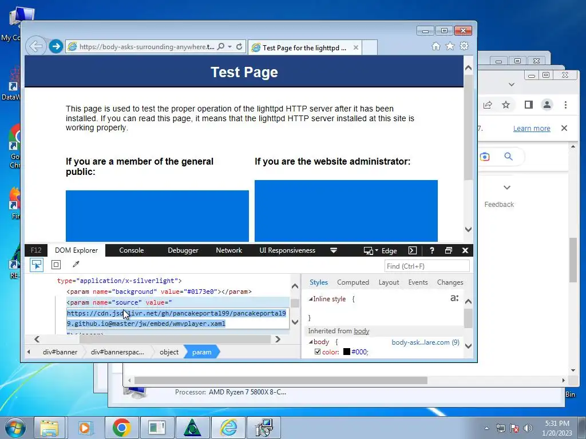Screen dimensions: 586x439
Task: Open a new blank IE tab
Action: pyautogui.click(x=370, y=47)
